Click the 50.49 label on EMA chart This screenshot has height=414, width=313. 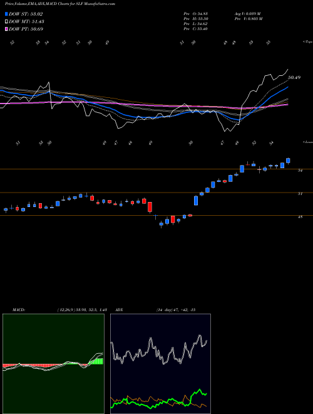click(294, 78)
